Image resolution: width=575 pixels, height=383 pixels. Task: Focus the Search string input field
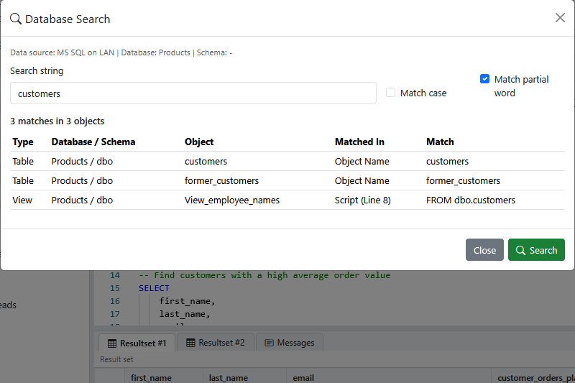click(x=193, y=93)
